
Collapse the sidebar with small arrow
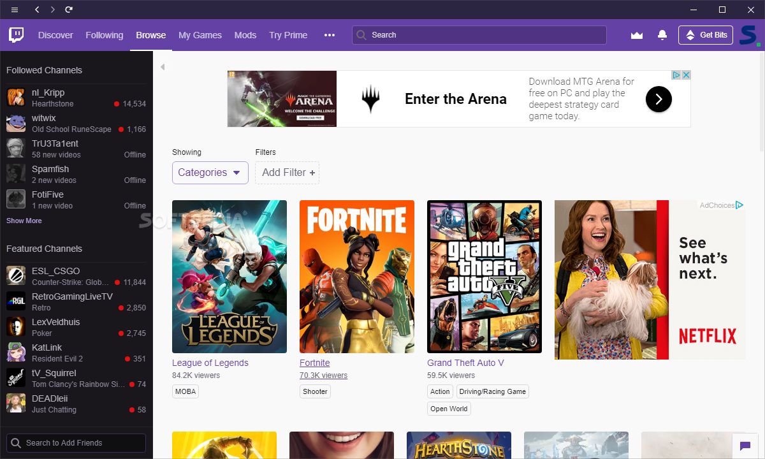163,67
